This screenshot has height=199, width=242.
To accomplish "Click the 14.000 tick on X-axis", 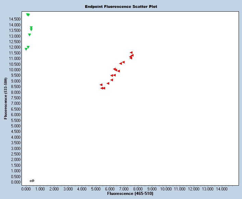I will [222, 189].
